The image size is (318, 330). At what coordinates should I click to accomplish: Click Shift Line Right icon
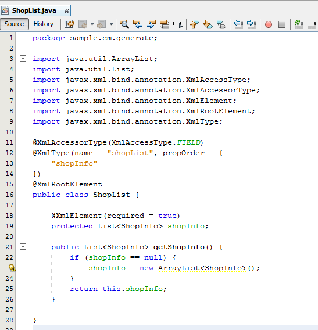252,24
